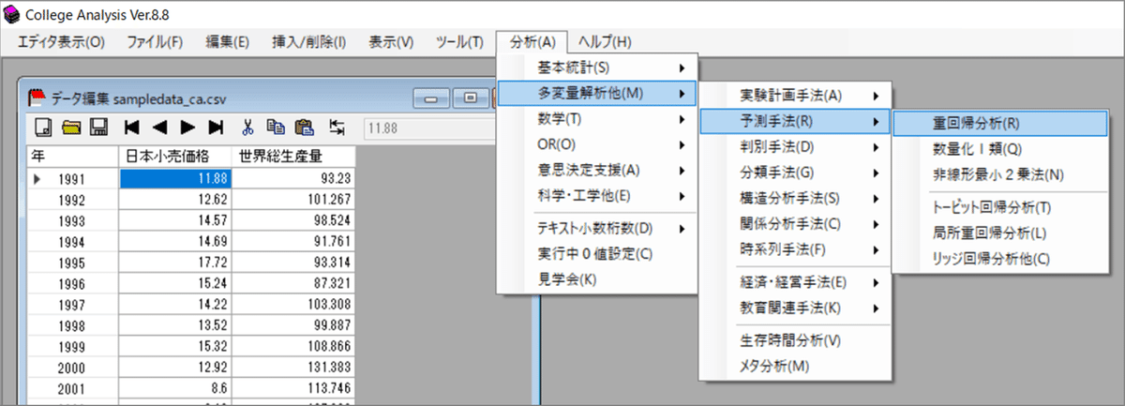The height and width of the screenshot is (406, 1125).
Task: Expand the 経済・経営手法(E) submenu
Action: point(795,281)
